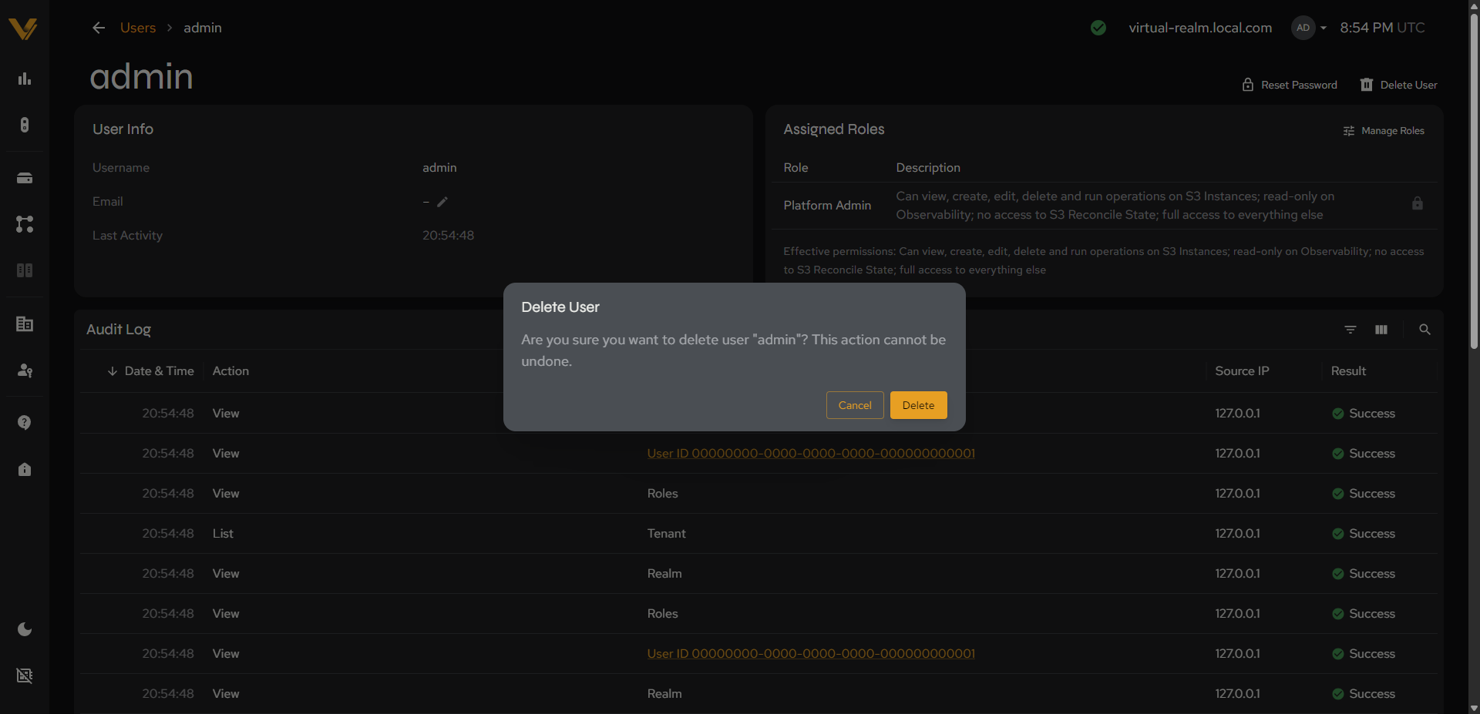
Task: Click the 8:54 PM UTC clock
Action: click(1382, 28)
